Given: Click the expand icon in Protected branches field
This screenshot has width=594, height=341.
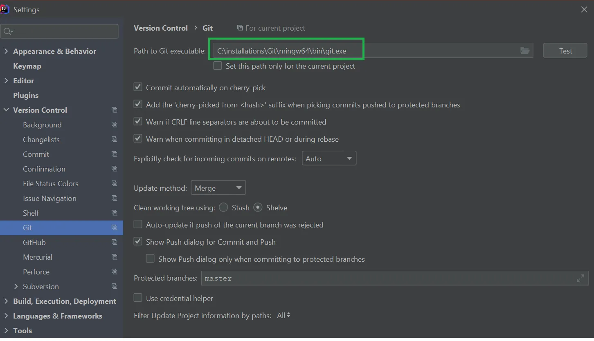Looking at the screenshot, I should click(x=580, y=279).
